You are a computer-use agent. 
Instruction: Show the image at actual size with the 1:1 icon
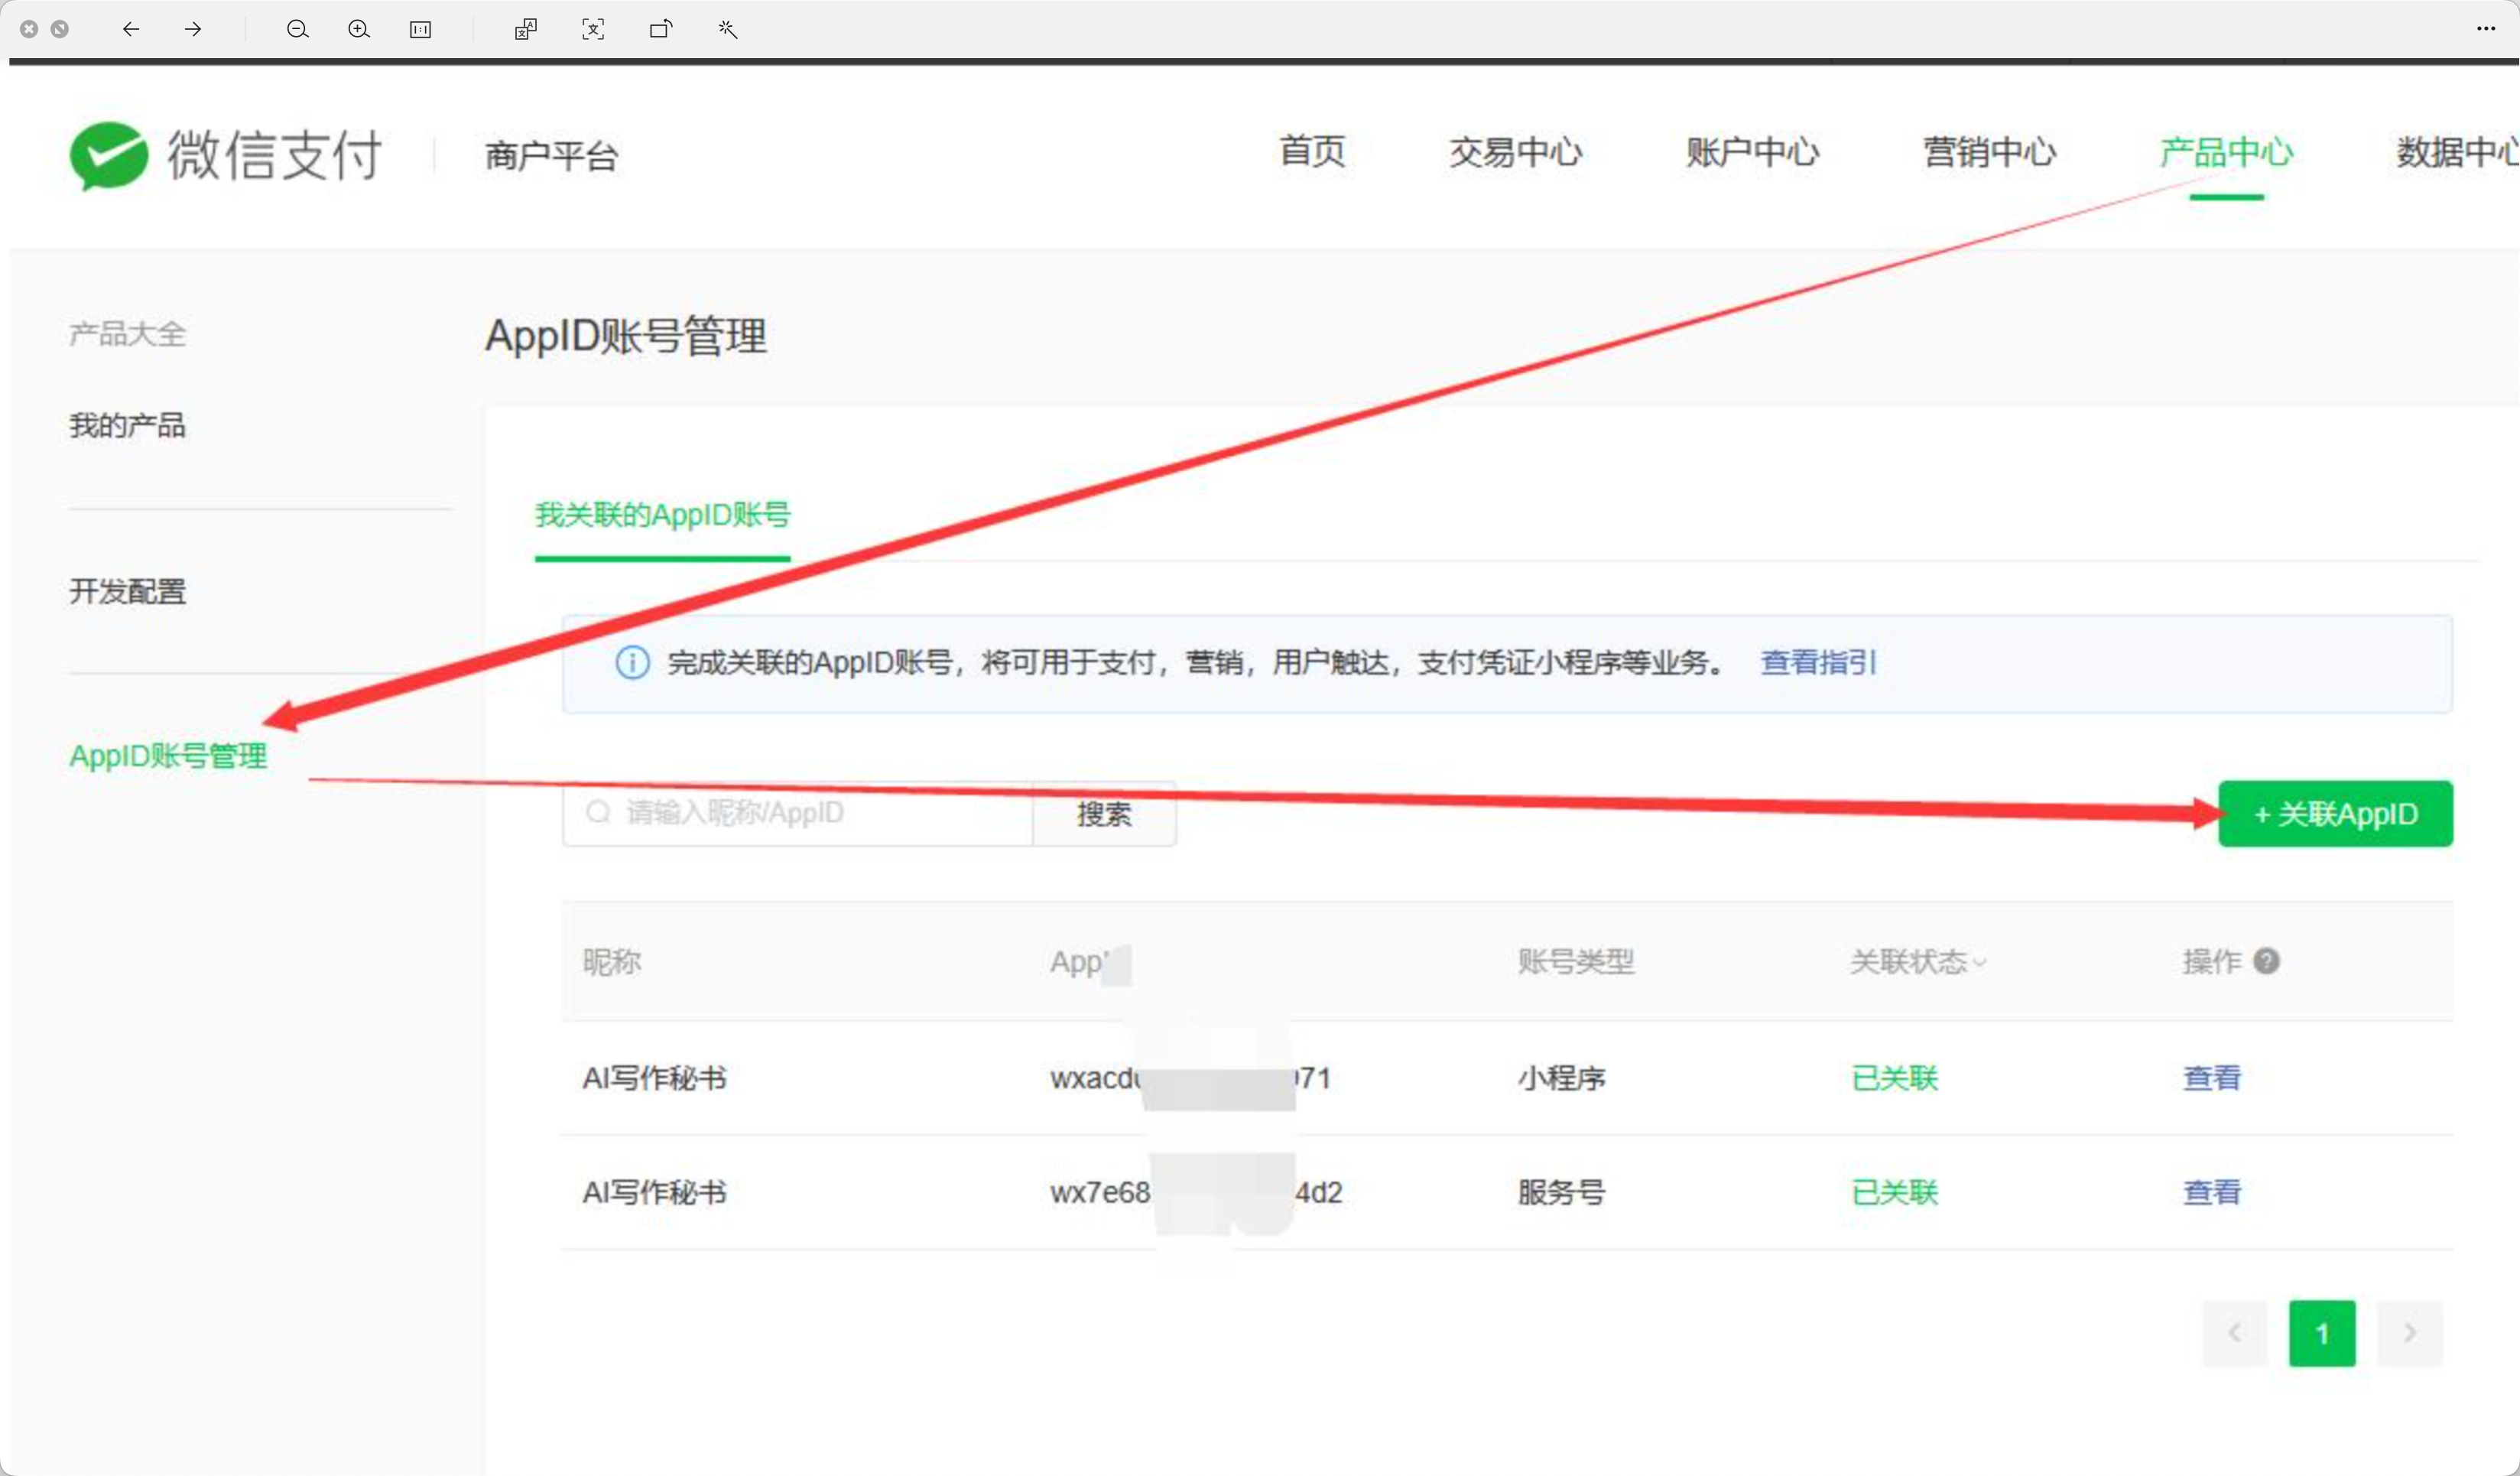coord(421,29)
